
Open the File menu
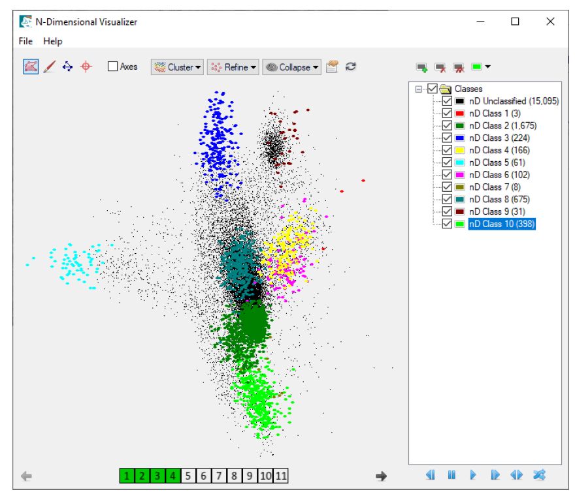[x=25, y=41]
